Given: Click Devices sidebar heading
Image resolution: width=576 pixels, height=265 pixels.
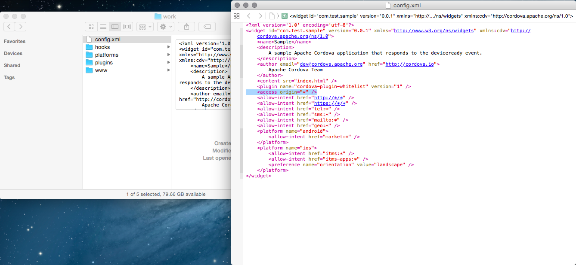Looking at the screenshot, I should tap(13, 53).
